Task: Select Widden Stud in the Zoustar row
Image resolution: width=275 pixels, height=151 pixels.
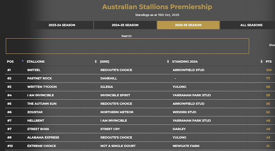Action: pos(183,112)
